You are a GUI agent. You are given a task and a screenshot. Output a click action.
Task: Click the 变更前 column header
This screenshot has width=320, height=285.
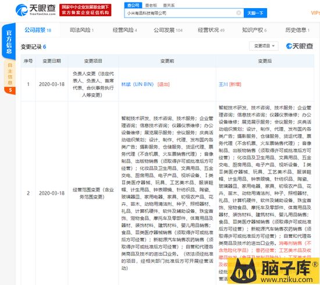[167, 61]
